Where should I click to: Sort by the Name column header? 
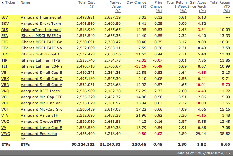25,2
